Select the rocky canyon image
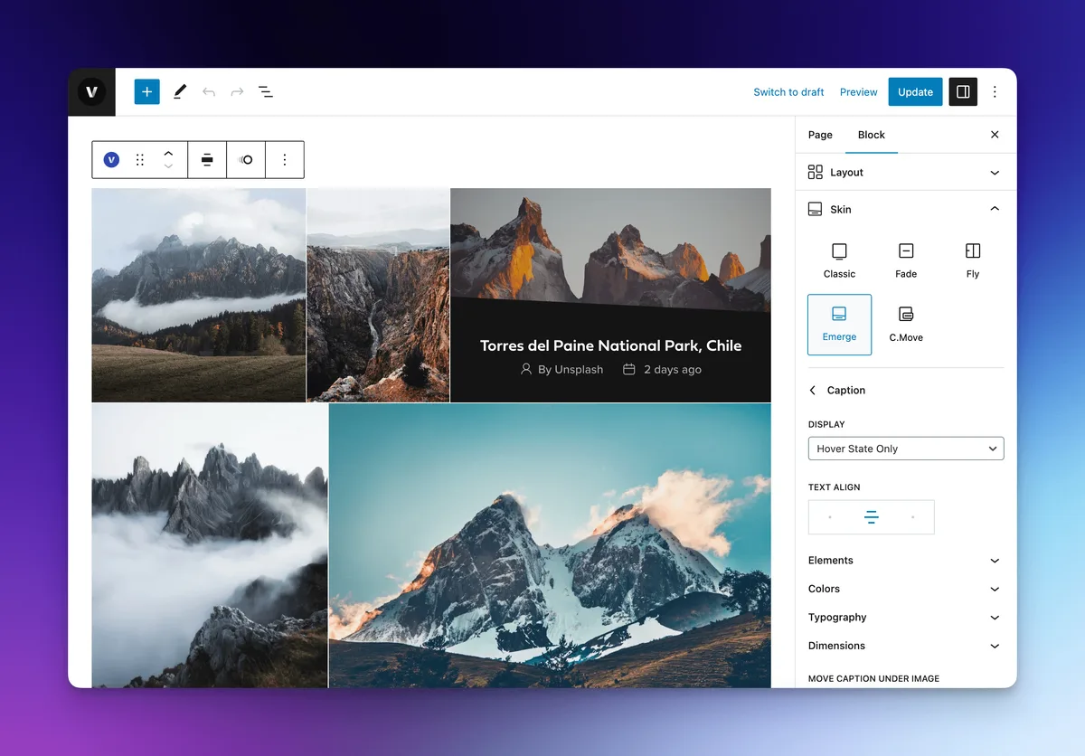1085x756 pixels. 378,295
